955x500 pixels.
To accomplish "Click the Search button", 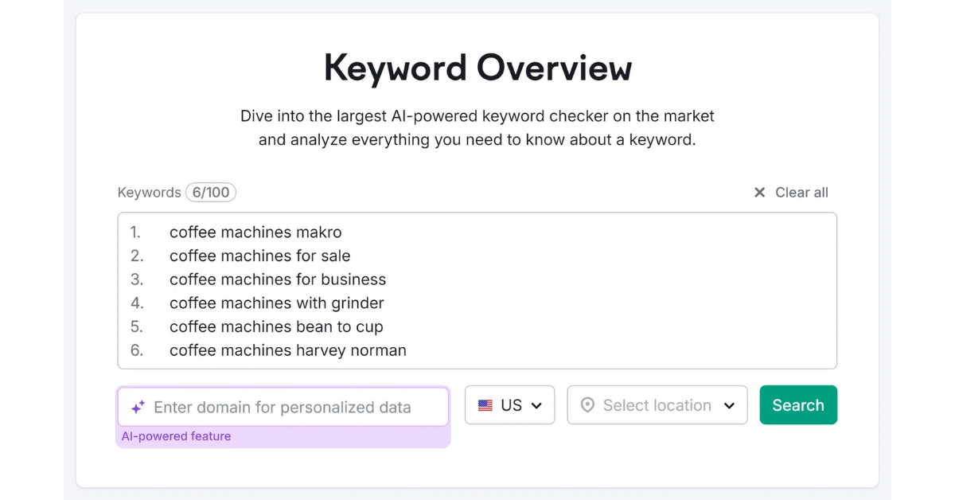I will point(798,405).
